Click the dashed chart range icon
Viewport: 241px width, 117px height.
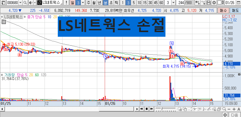[190, 109]
